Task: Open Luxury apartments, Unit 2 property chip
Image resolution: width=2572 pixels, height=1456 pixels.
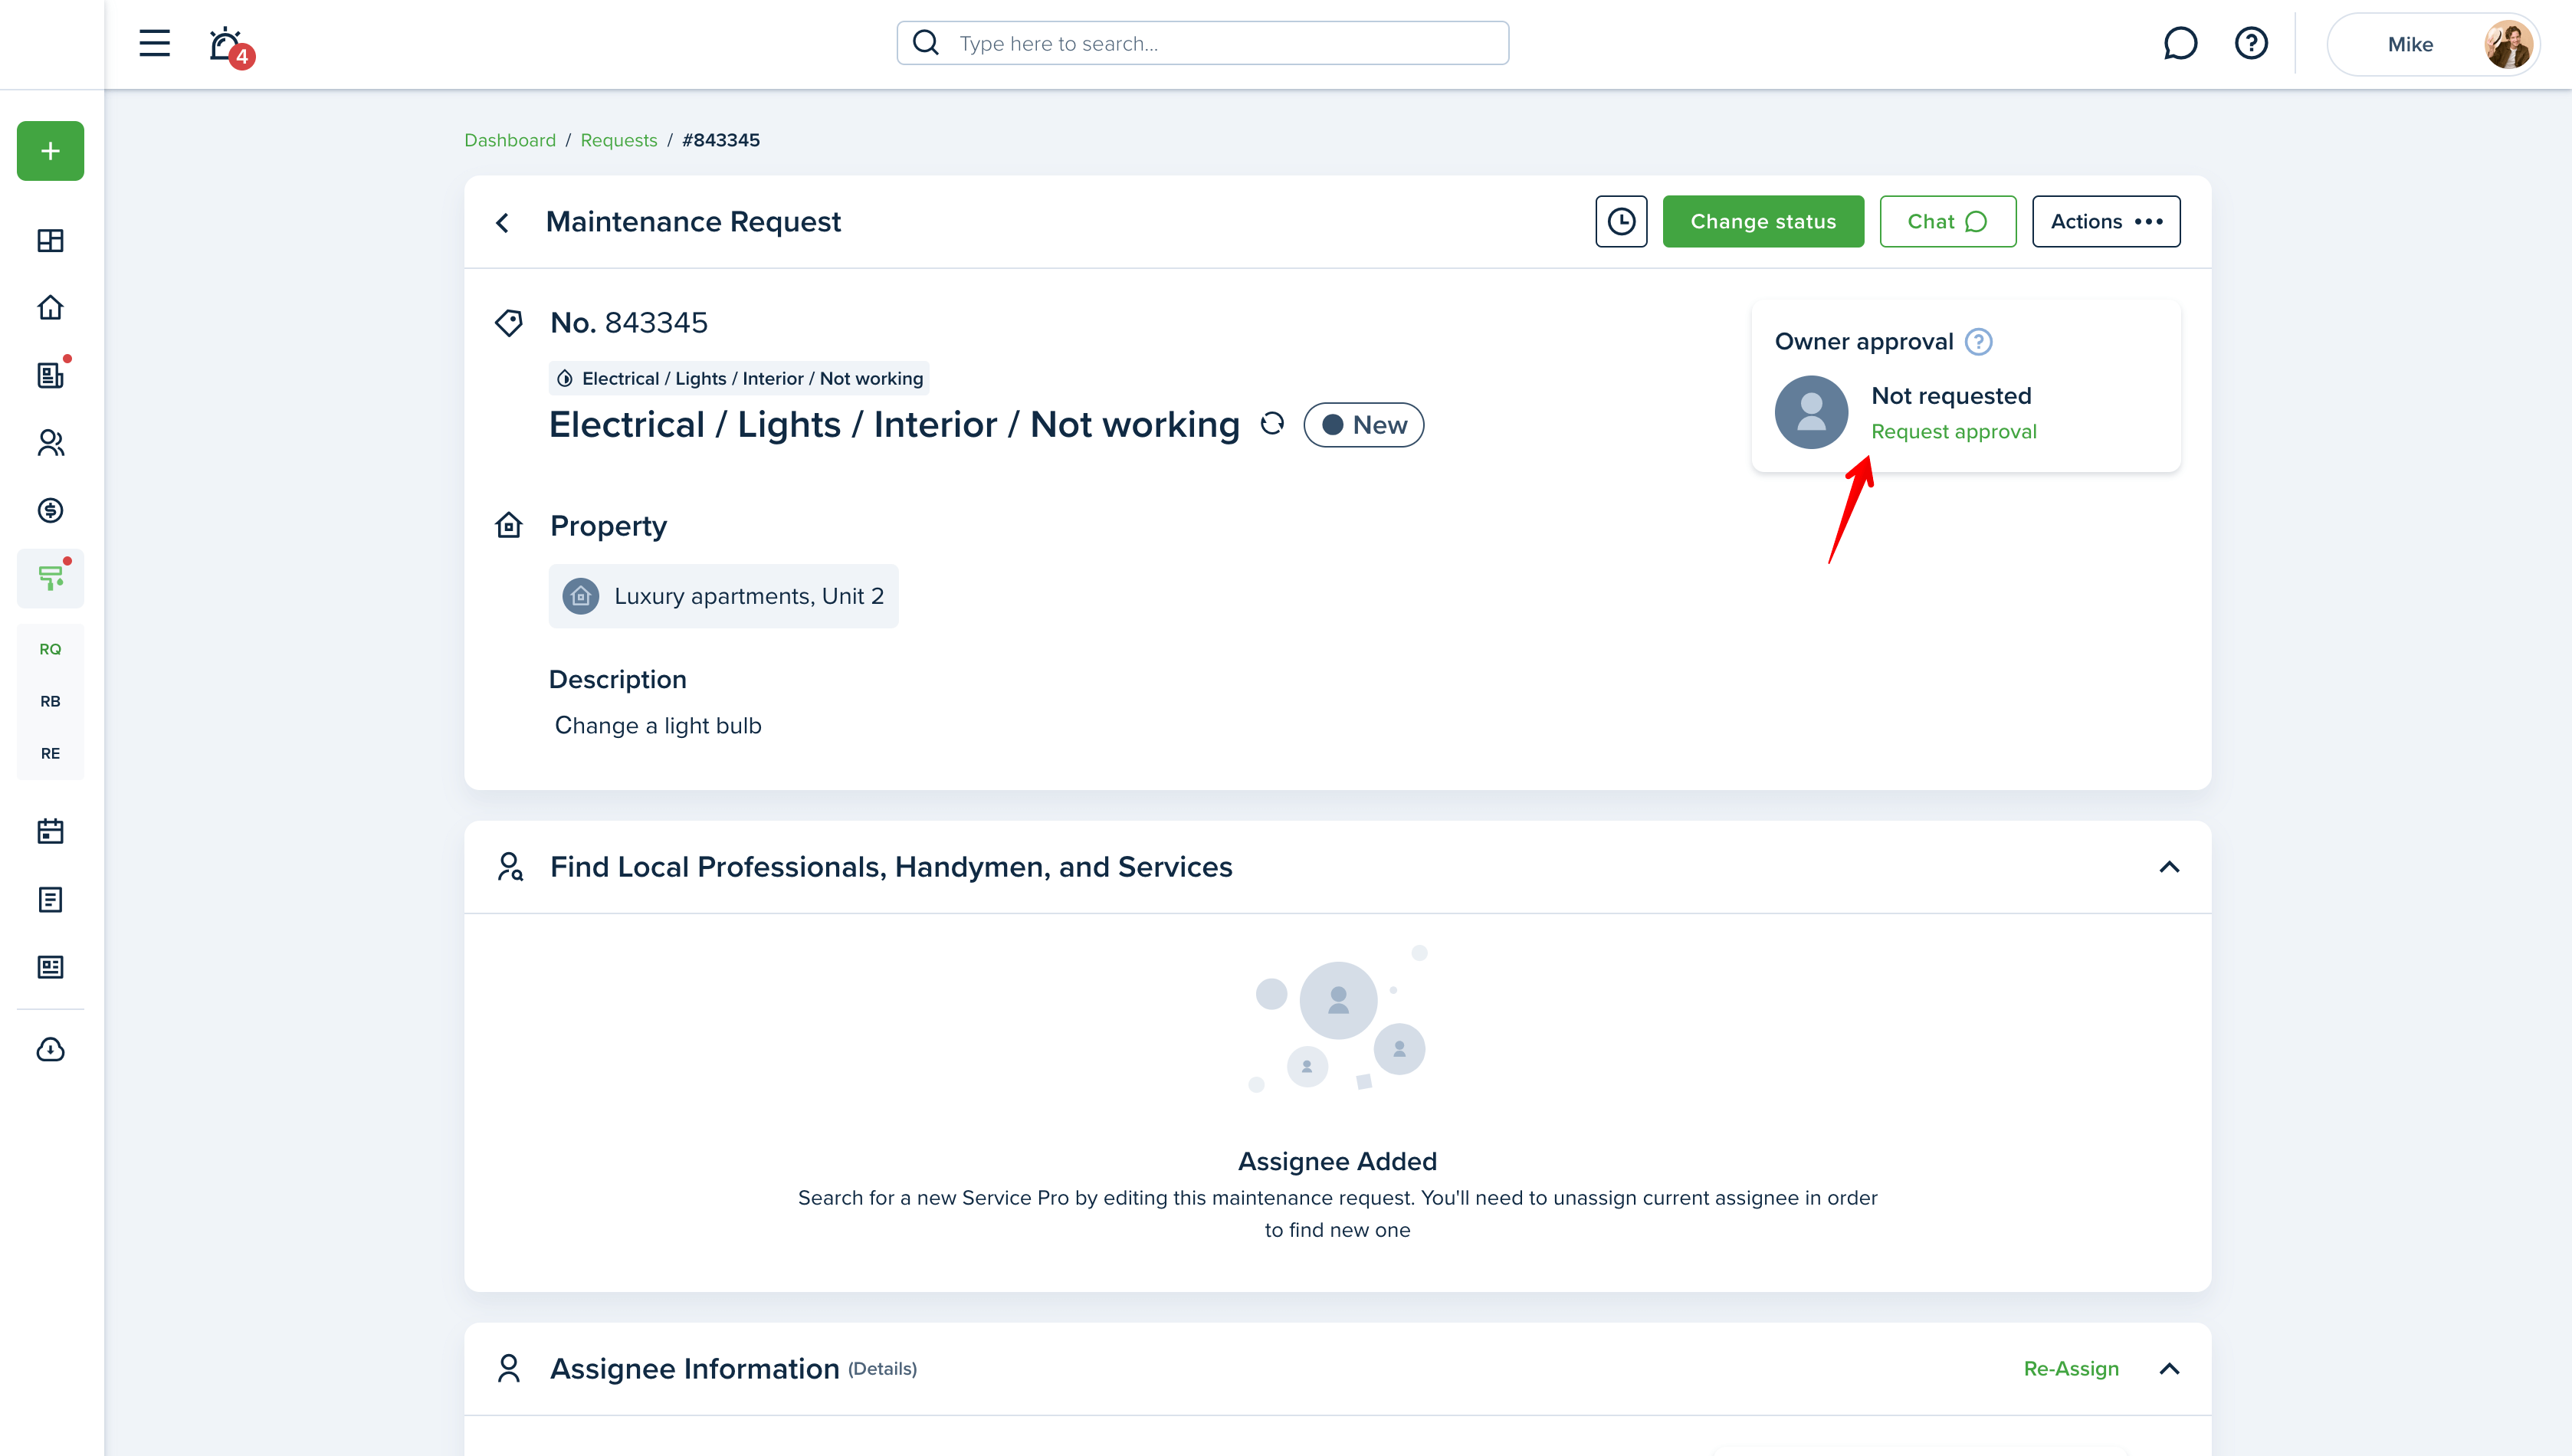Action: [x=723, y=596]
